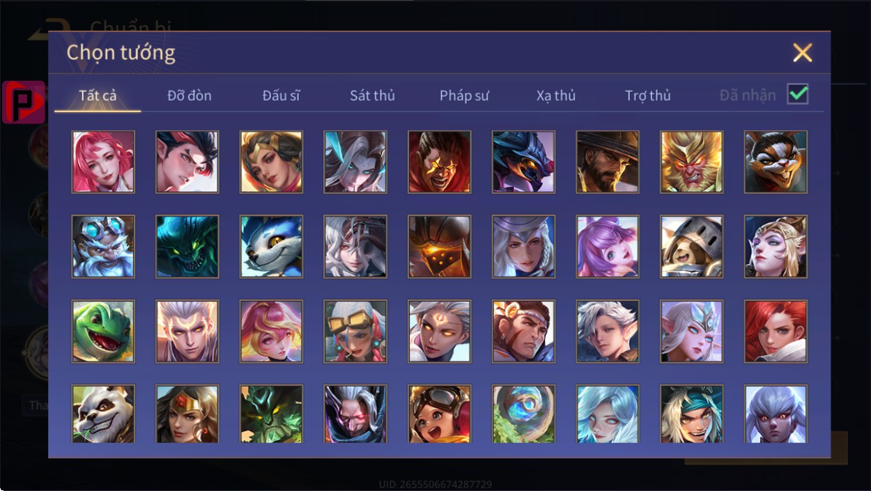The height and width of the screenshot is (491, 871).
Task: Filter heroes by Xạ thủ tab
Action: 556,95
